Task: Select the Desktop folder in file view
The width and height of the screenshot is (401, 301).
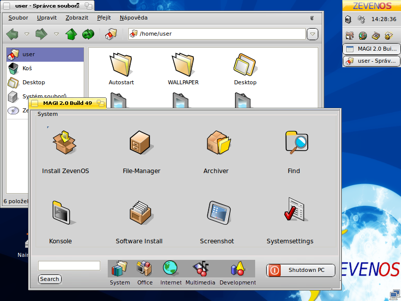Action: pyautogui.click(x=245, y=69)
